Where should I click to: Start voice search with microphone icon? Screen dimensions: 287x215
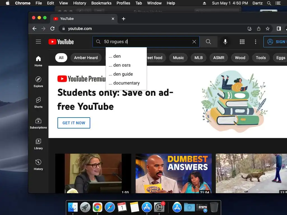[x=225, y=42]
